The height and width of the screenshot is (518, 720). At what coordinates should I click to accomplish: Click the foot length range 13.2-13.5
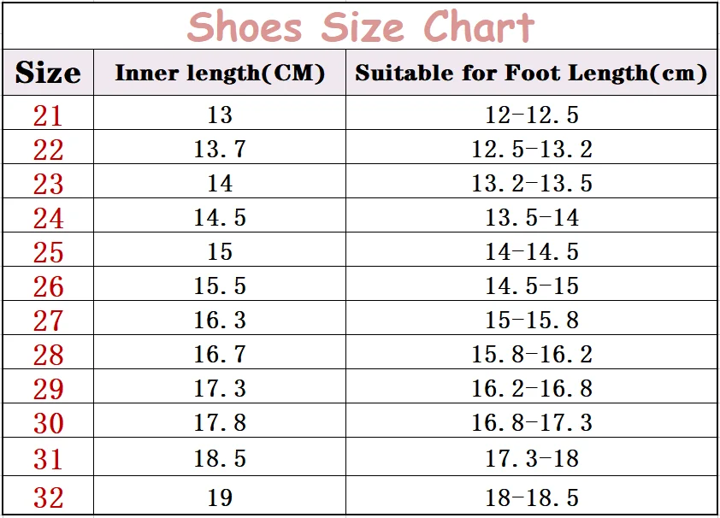[x=532, y=184]
